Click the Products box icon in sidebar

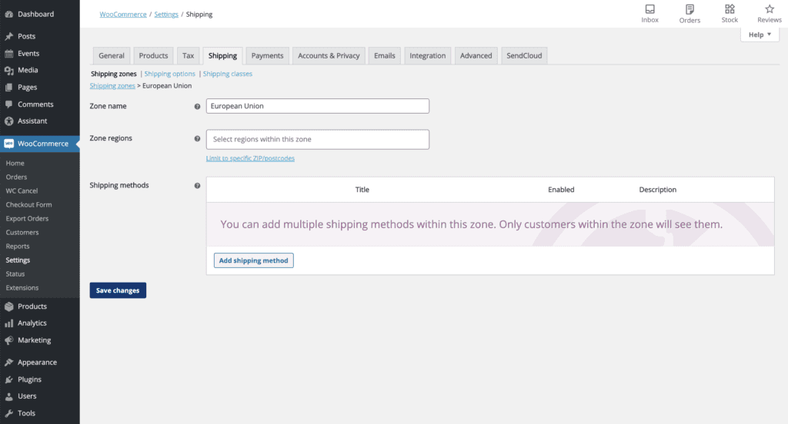click(9, 306)
